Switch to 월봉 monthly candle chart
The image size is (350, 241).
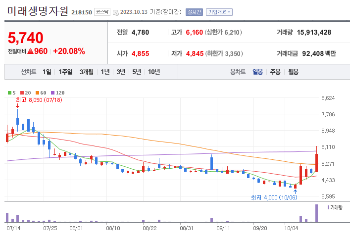coord(293,72)
